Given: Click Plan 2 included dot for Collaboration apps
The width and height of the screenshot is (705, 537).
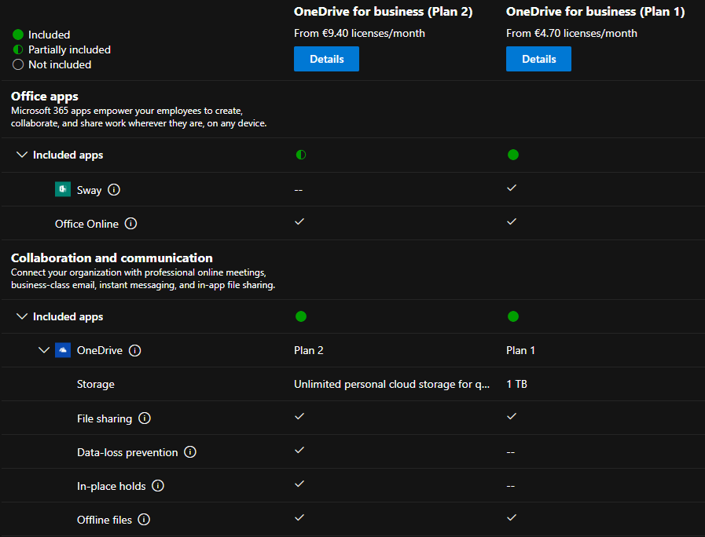Looking at the screenshot, I should tap(301, 316).
